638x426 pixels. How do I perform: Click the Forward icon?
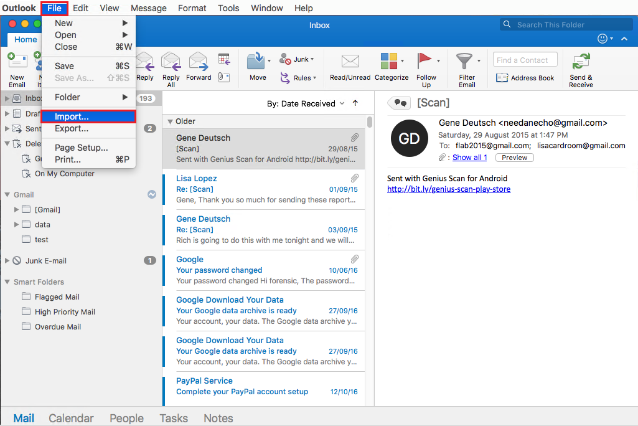(x=199, y=62)
